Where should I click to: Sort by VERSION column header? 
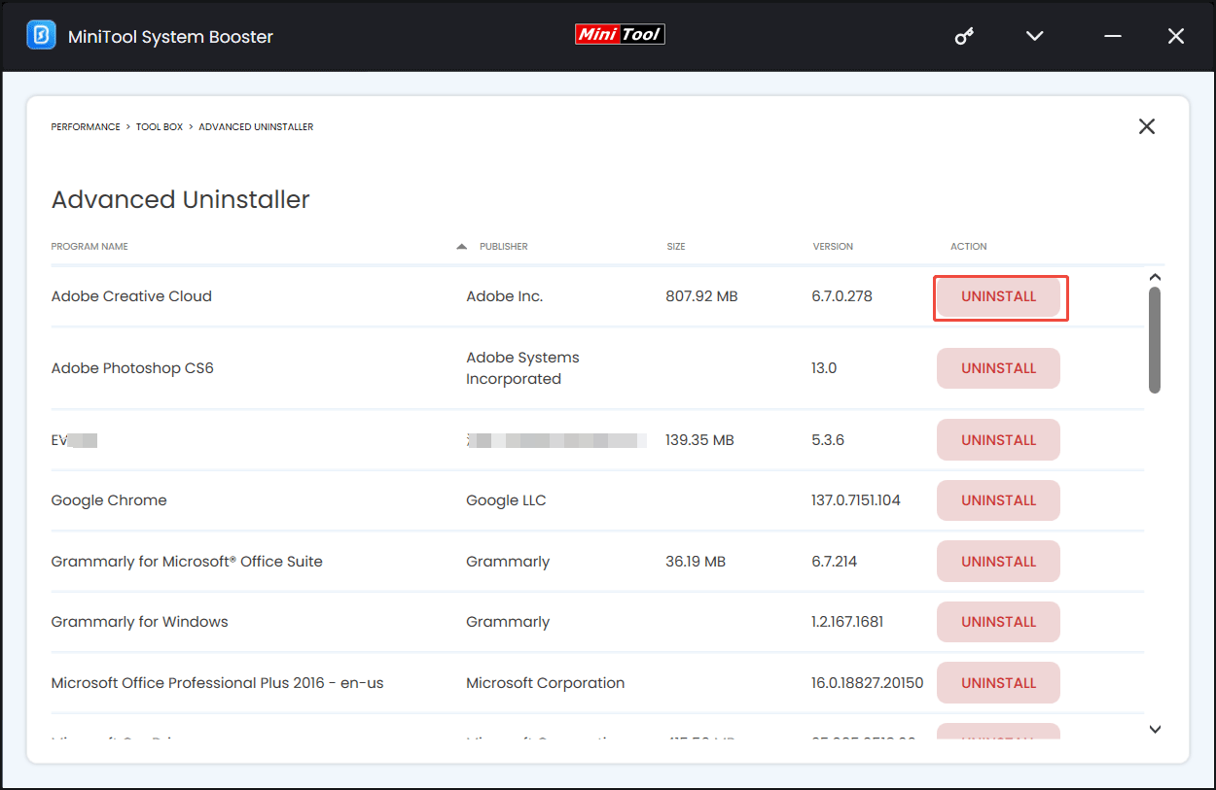tap(833, 247)
